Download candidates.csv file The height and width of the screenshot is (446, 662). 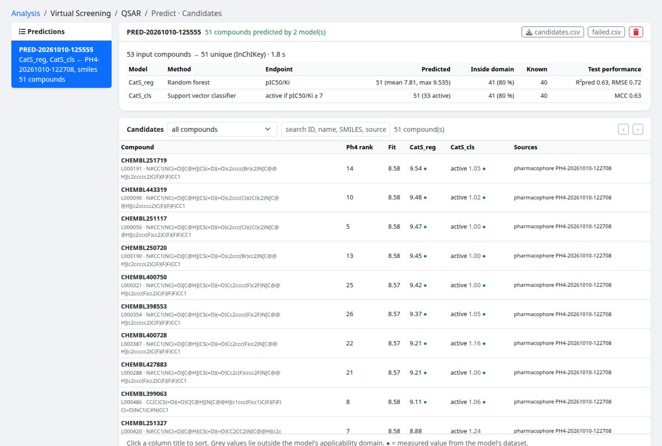coord(553,32)
